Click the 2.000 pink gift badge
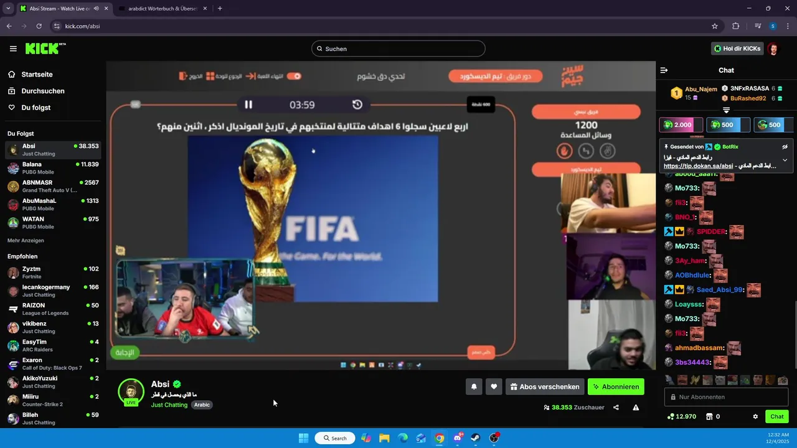The image size is (797, 448). click(x=681, y=124)
